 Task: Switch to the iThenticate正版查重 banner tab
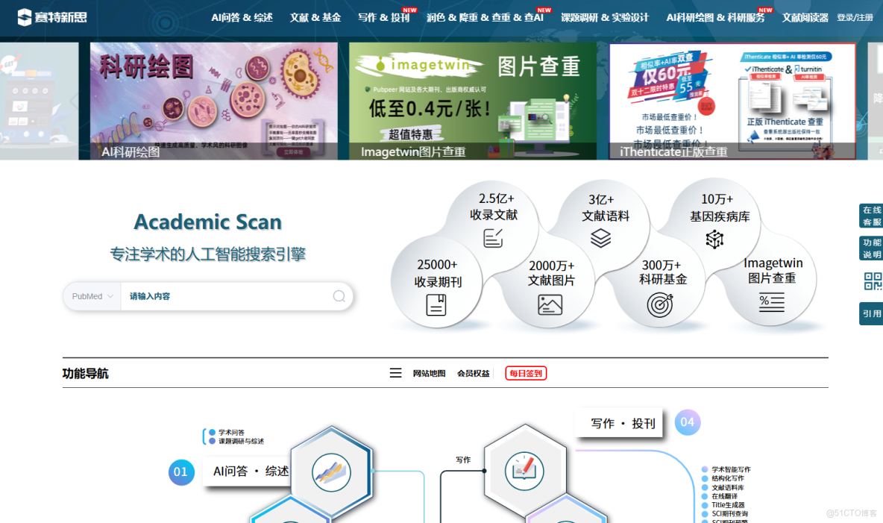pyautogui.click(x=673, y=151)
